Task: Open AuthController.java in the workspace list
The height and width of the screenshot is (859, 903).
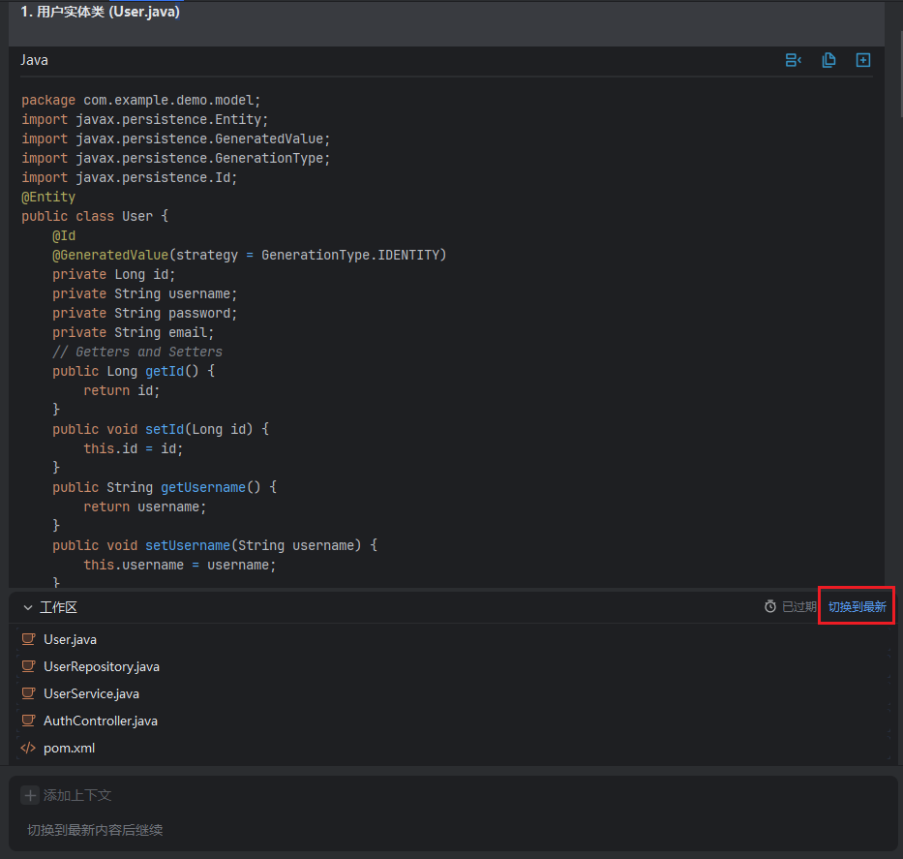Action: point(101,721)
